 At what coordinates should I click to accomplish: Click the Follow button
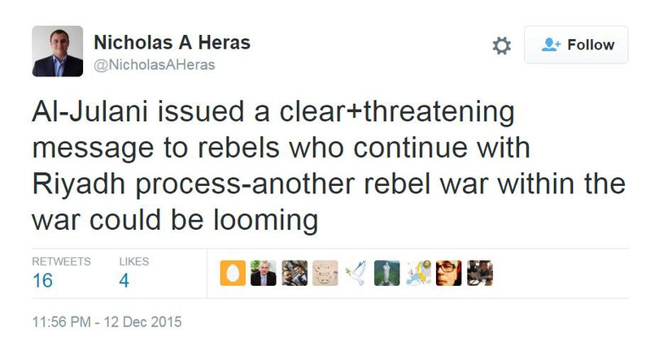tap(576, 45)
